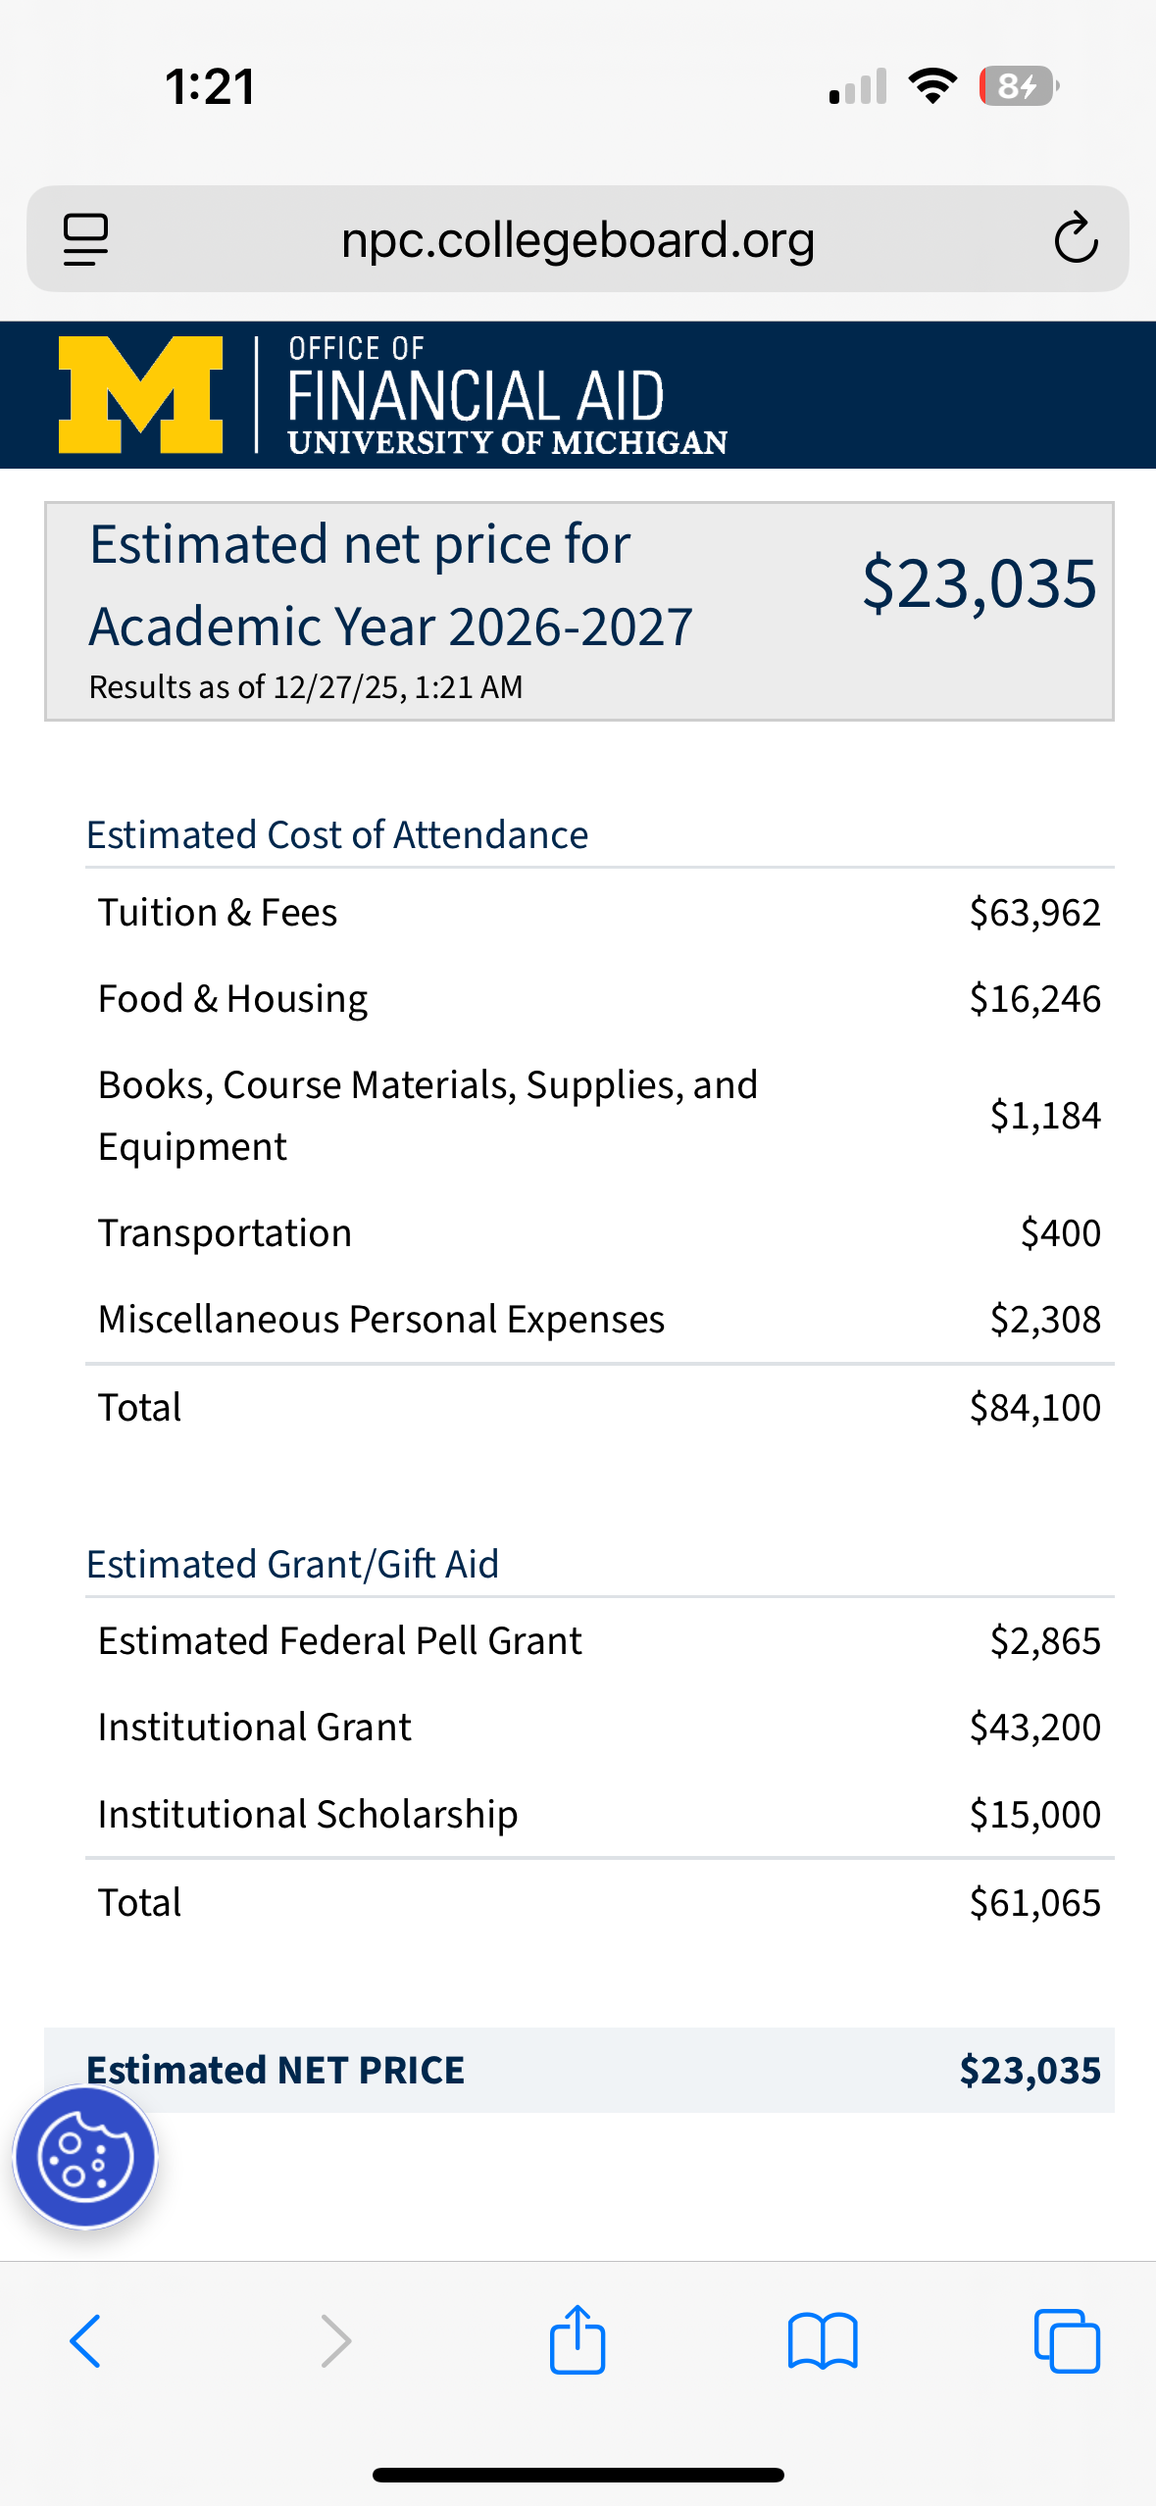Tap the home indicator bar at bottom
Screen dimensions: 1156x2506
[578, 2475]
